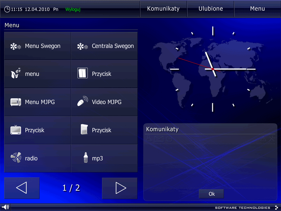Open the mp3 tile with bulb icon
The image size is (281, 211).
point(104,158)
